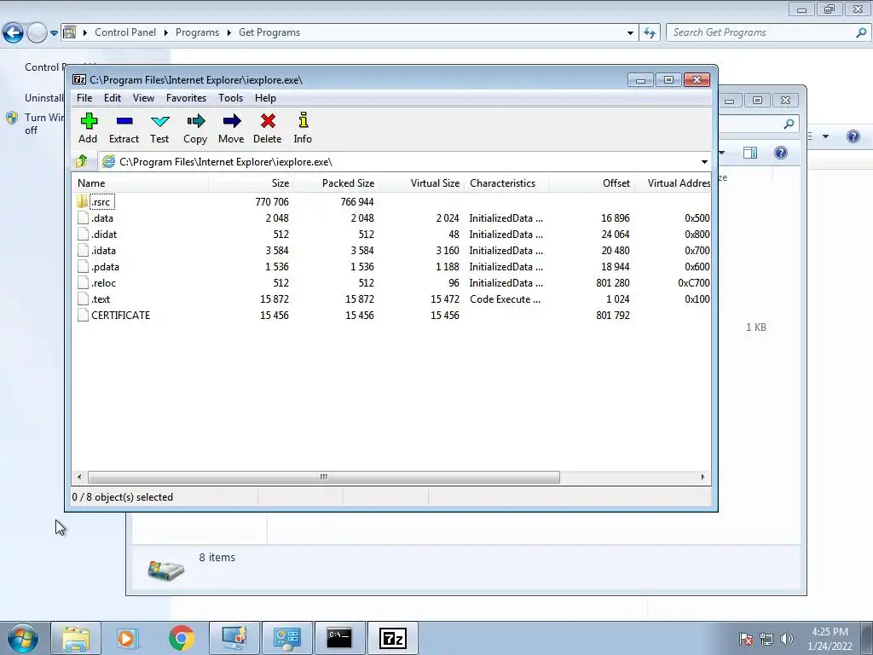The width and height of the screenshot is (873, 655).
Task: Open Google Chrome from taskbar
Action: click(181, 638)
